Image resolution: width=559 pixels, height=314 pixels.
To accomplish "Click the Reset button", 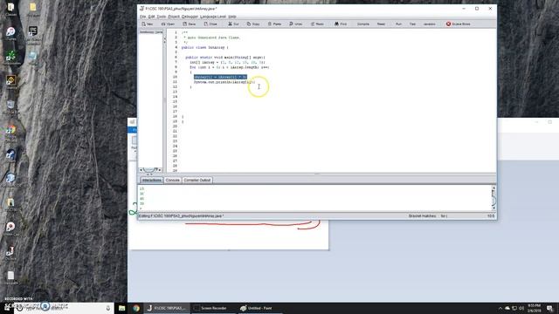I will [381, 24].
